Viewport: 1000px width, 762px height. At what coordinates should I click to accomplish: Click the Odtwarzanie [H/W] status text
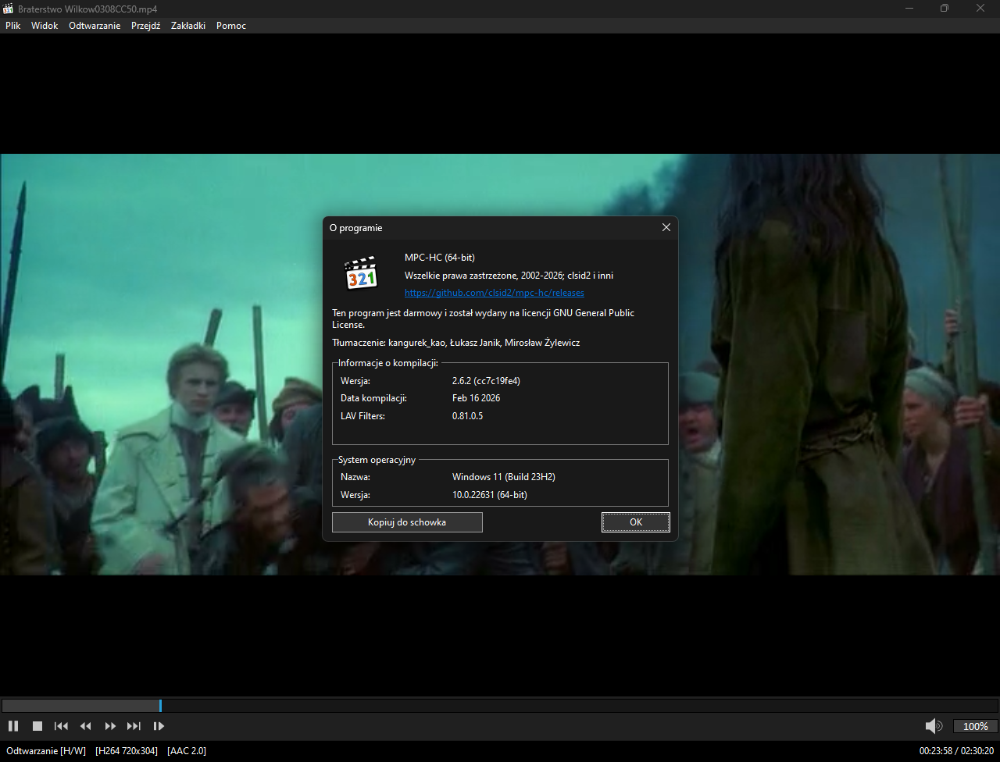46,751
